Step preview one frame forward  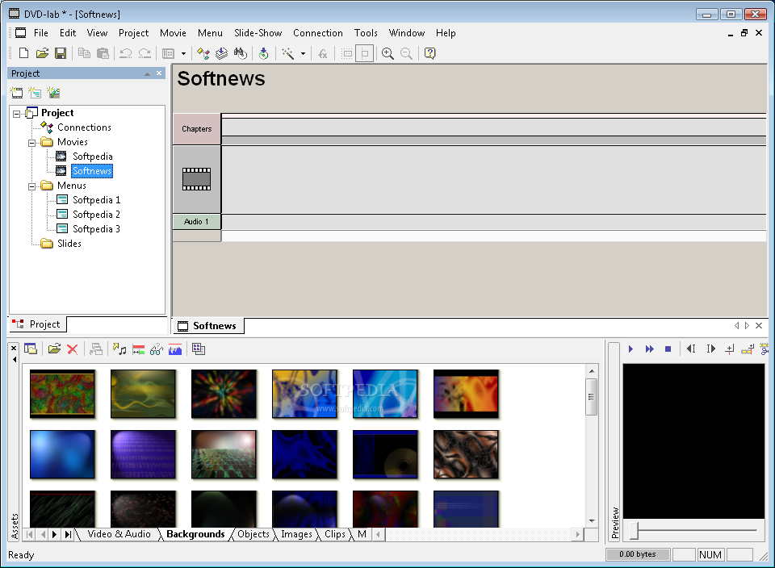point(710,349)
